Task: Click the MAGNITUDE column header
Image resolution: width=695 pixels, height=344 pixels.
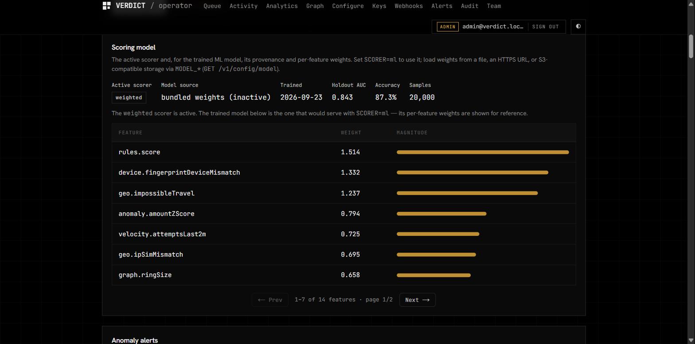Action: 412,133
